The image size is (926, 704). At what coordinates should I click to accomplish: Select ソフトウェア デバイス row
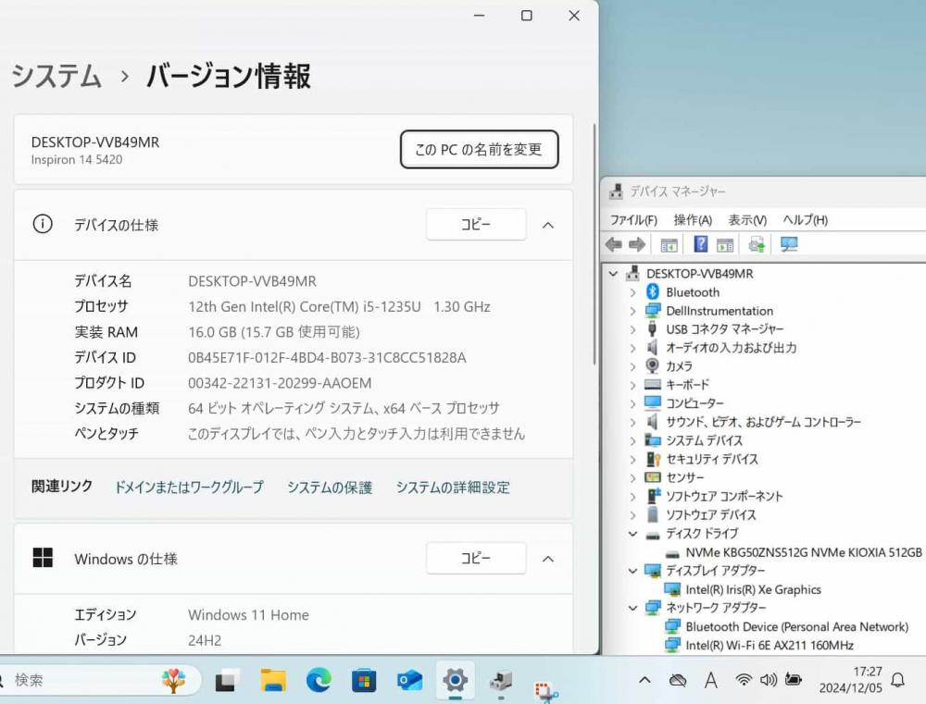tap(711, 514)
